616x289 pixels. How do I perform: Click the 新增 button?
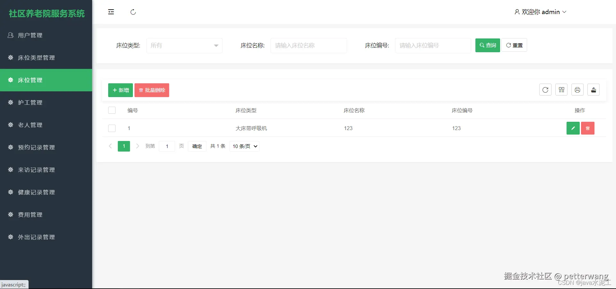tap(120, 90)
